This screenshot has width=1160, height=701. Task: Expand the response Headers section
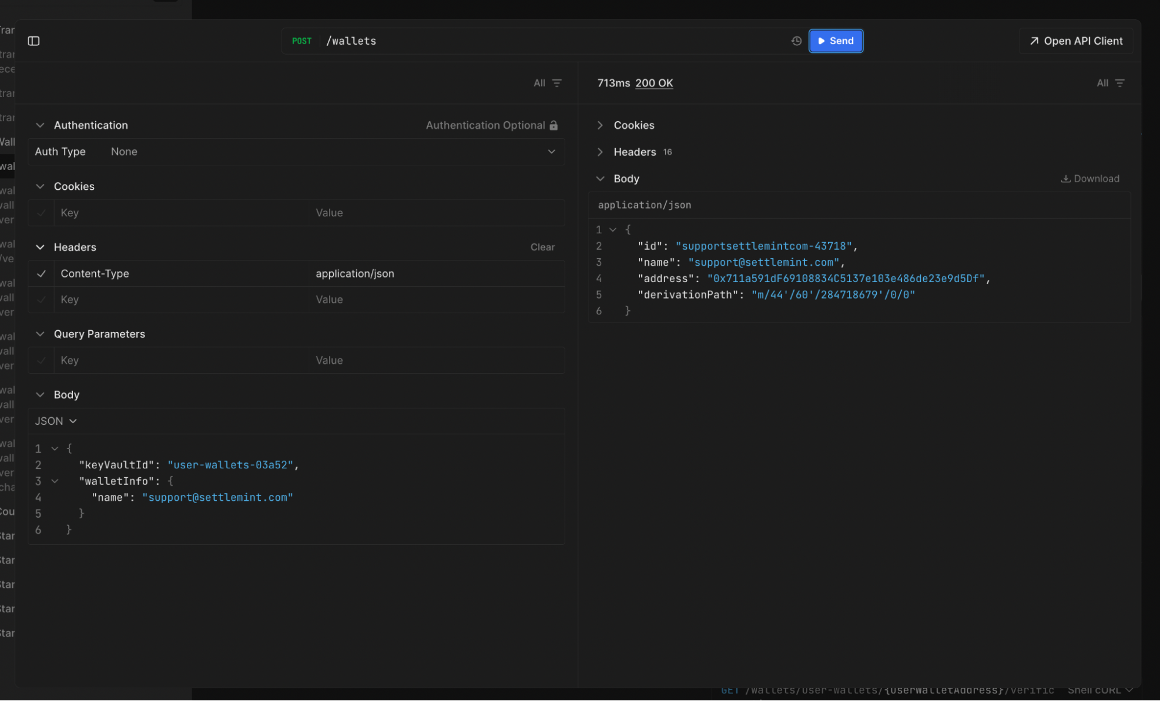coord(600,152)
